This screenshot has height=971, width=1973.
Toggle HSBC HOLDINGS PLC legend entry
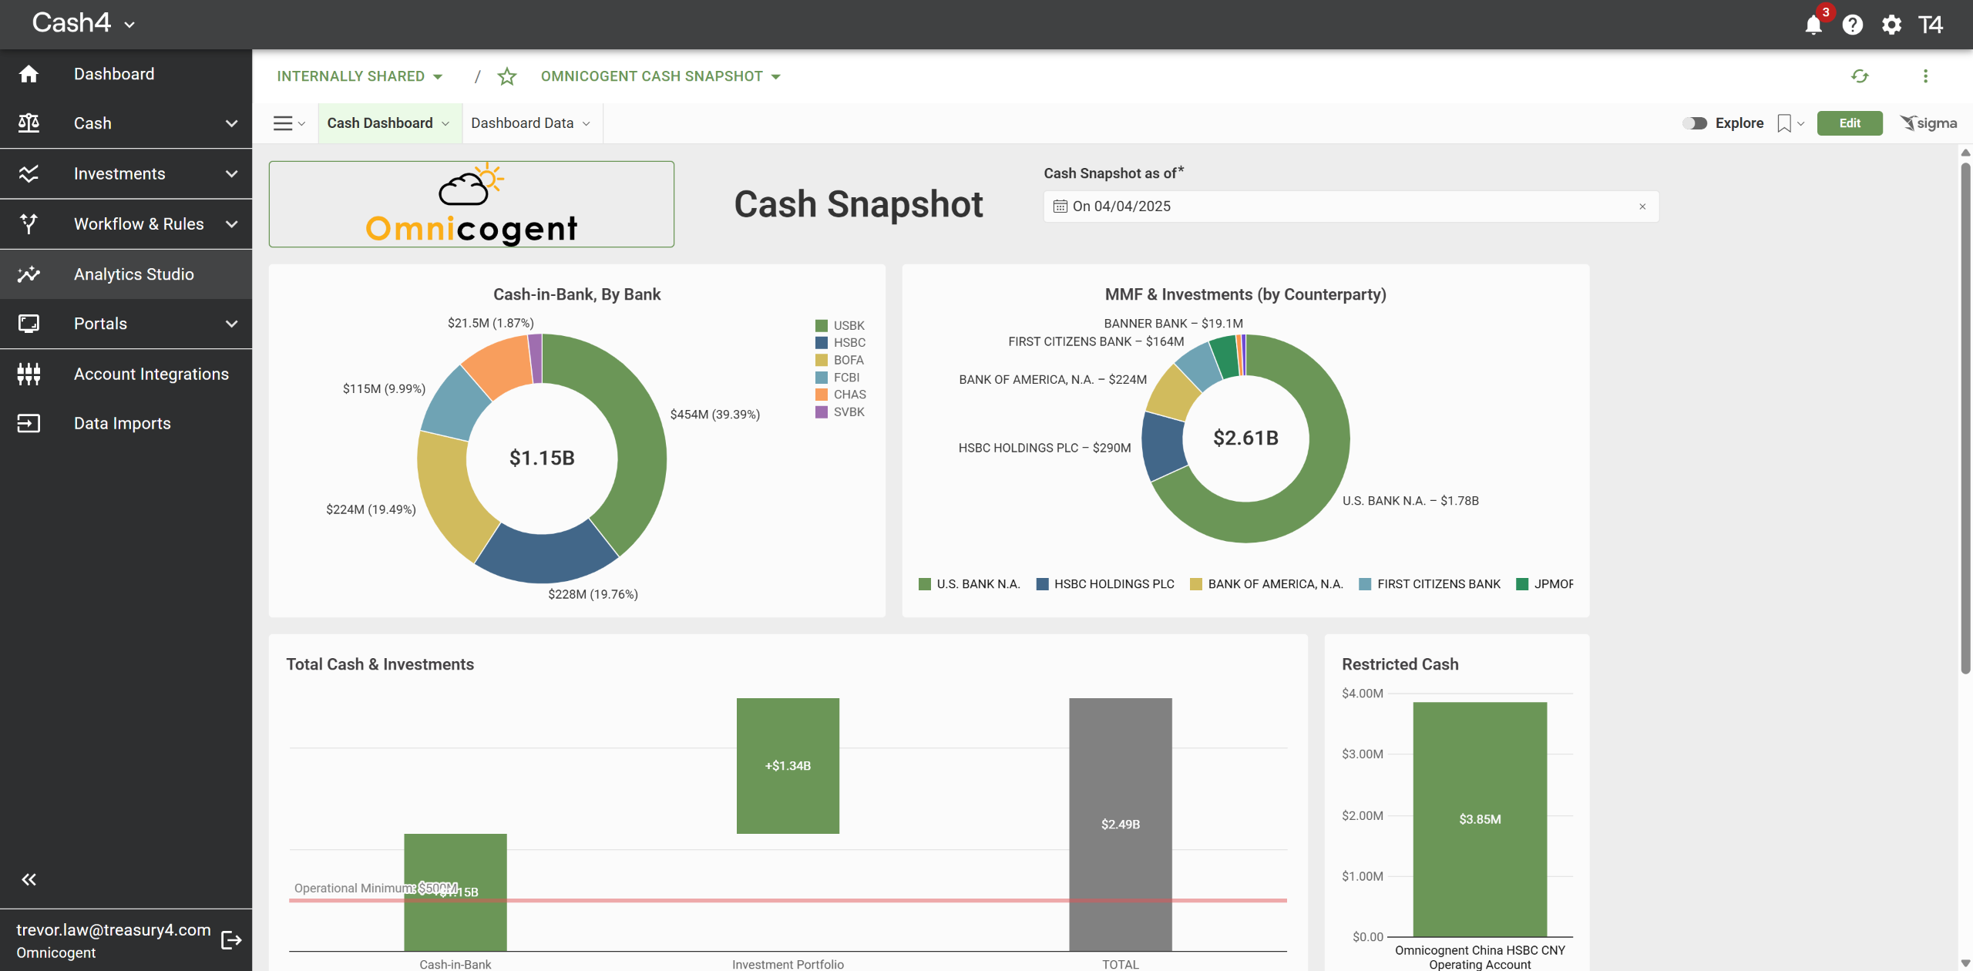click(1113, 584)
